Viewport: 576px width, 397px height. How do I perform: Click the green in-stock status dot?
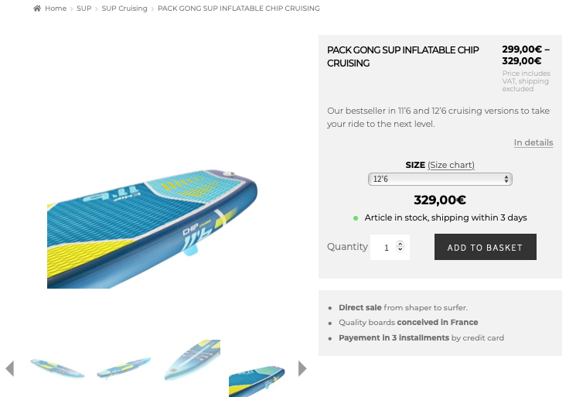[x=356, y=218]
